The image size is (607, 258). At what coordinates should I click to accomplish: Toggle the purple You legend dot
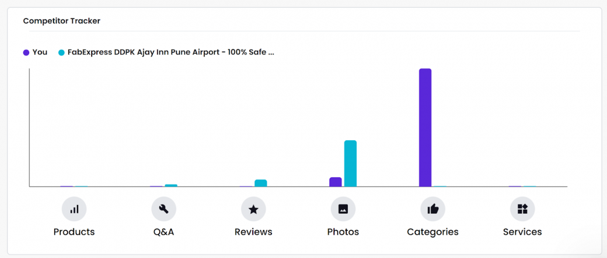pyautogui.click(x=26, y=52)
